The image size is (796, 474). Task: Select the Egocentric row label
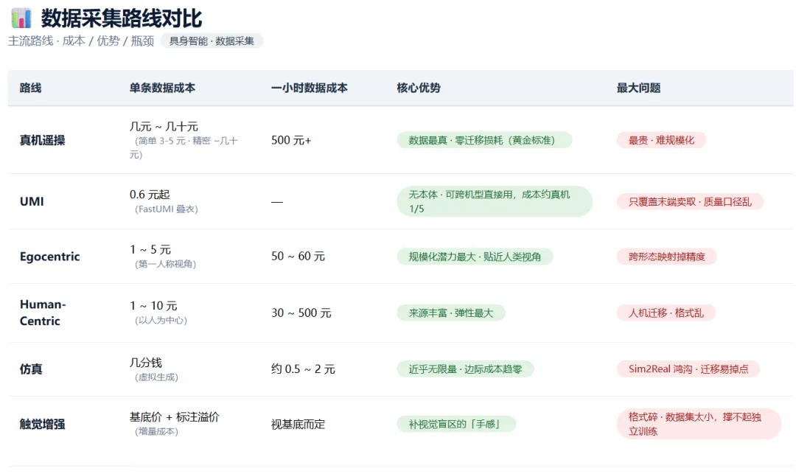point(50,257)
